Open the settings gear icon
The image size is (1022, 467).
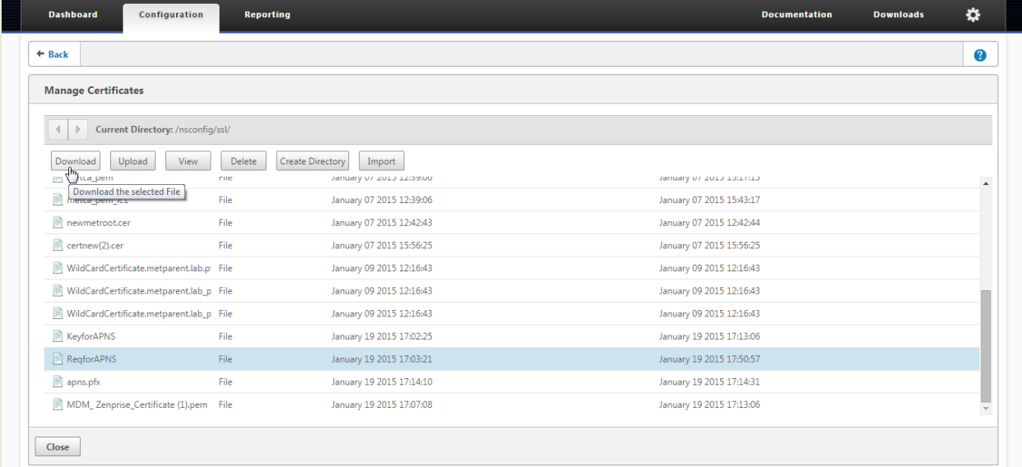(973, 15)
